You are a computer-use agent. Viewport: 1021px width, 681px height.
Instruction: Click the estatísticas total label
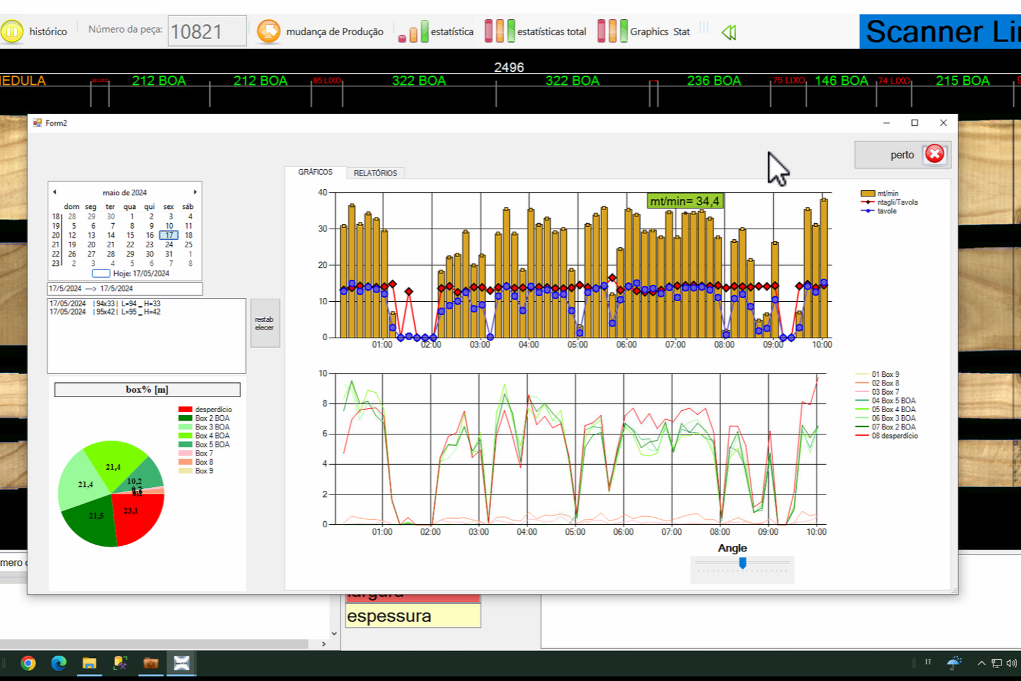click(551, 32)
